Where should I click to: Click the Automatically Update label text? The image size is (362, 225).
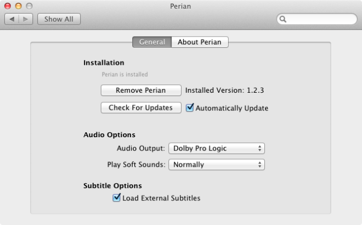point(232,108)
